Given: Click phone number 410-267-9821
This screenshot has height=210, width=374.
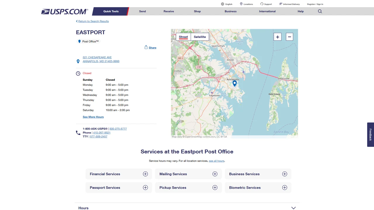Looking at the screenshot, I should (102, 133).
